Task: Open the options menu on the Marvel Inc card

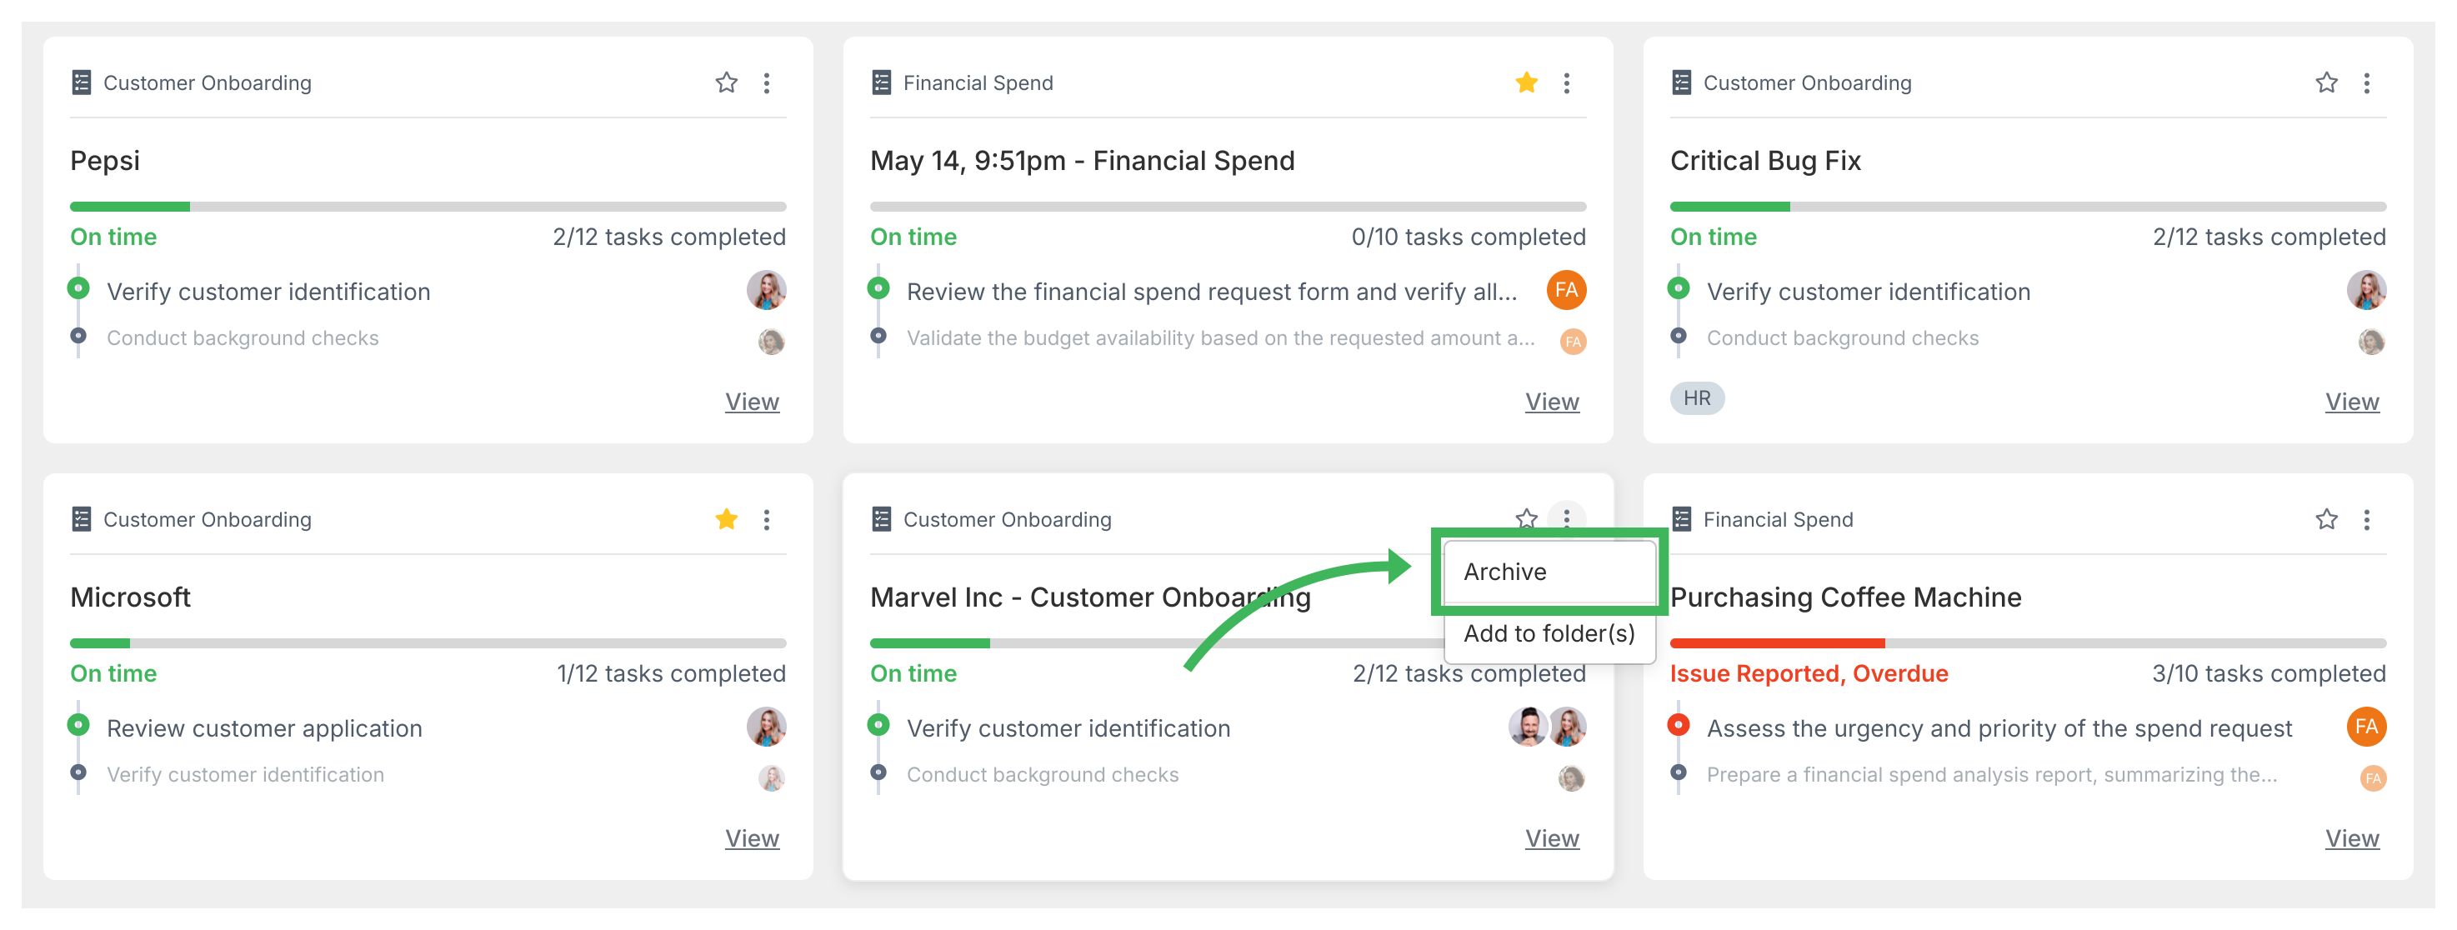Action: [x=1565, y=519]
